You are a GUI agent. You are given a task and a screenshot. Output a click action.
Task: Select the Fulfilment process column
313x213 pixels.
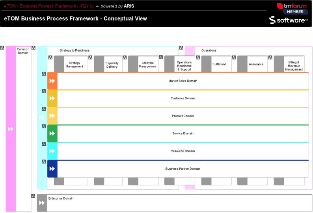219,64
